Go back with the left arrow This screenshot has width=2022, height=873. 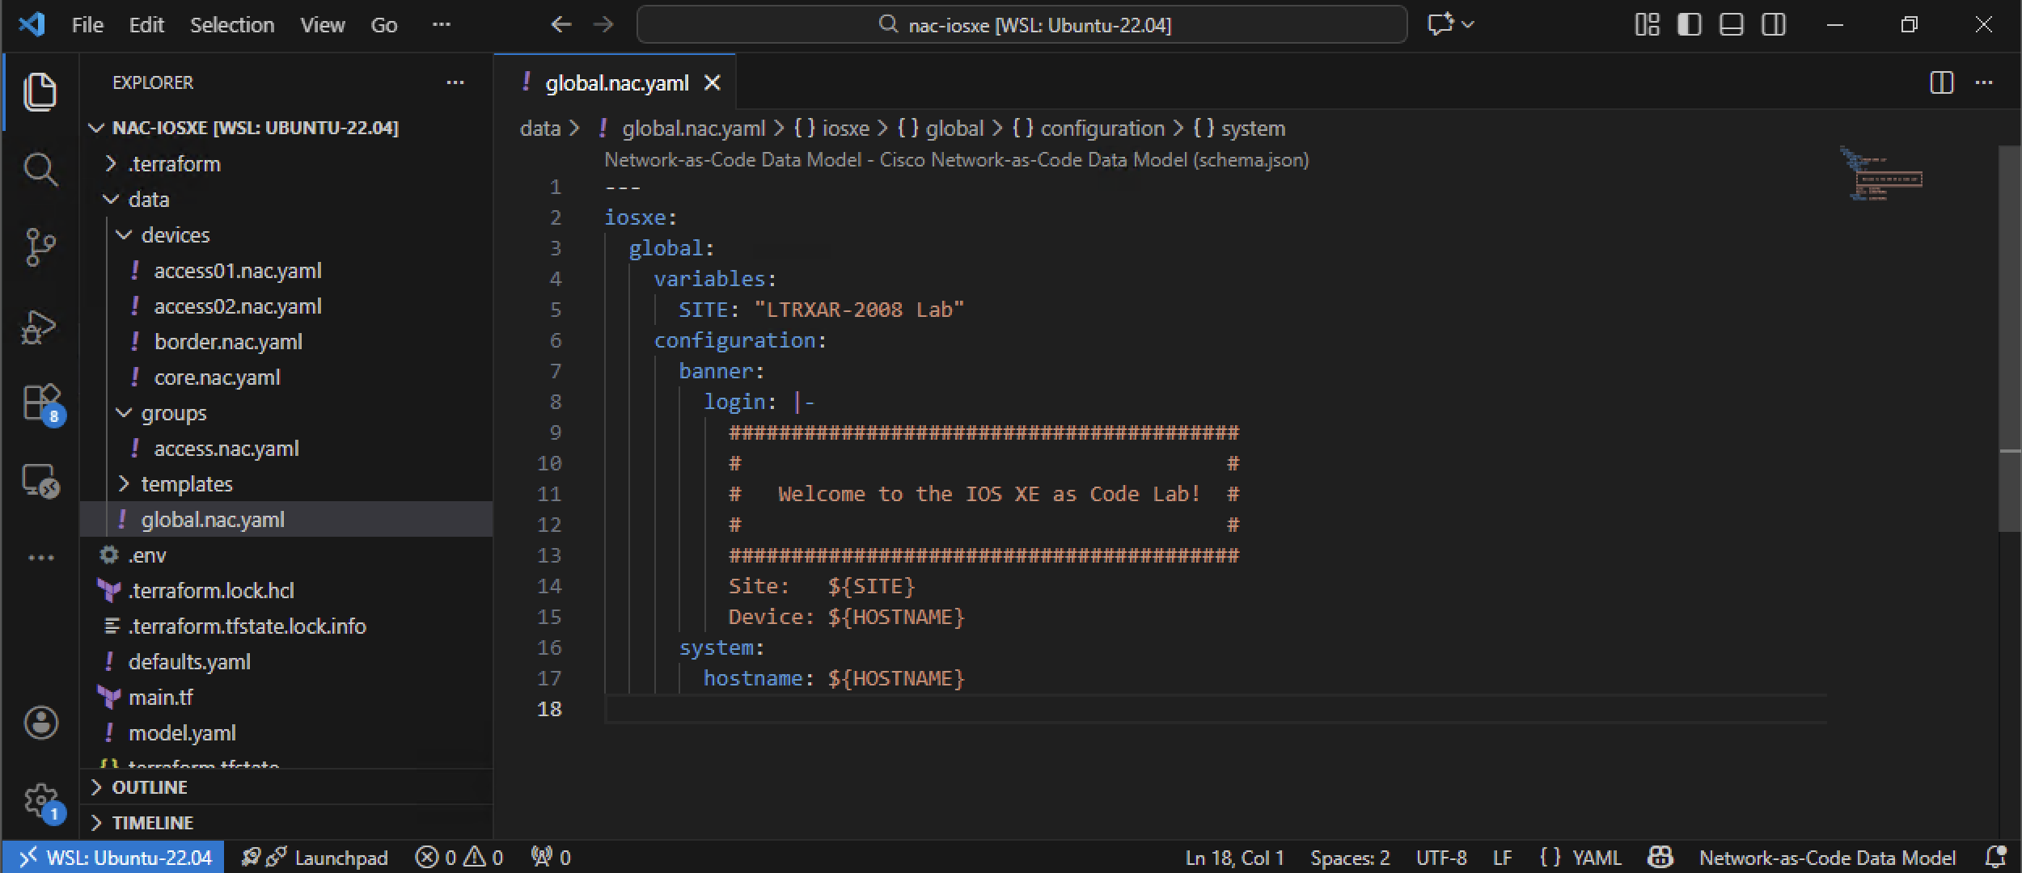point(561,24)
